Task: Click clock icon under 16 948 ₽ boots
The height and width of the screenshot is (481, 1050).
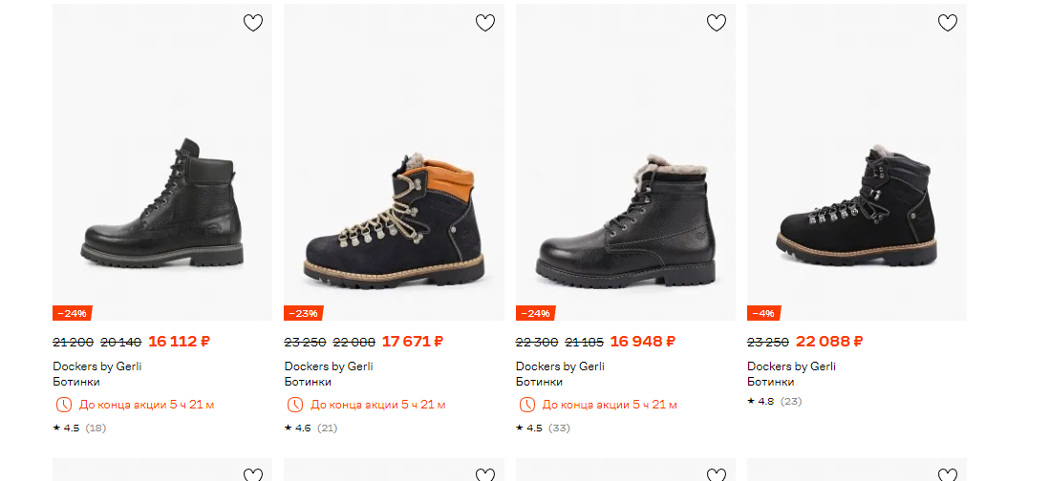Action: click(x=527, y=405)
